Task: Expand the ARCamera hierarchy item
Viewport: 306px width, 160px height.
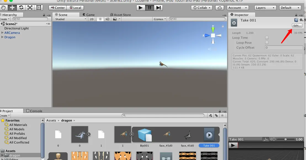Action: 2,33
